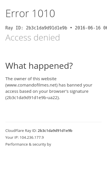The height and width of the screenshot is (179, 107).
Task: Click the browser signature code ending in ua22
Action: [33, 98]
